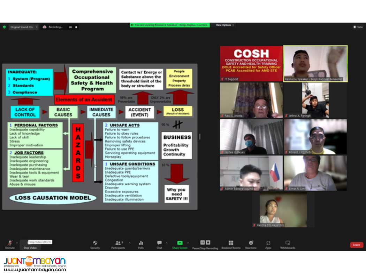Open the meeting Chat
The width and height of the screenshot is (366, 274).
tap(159, 243)
